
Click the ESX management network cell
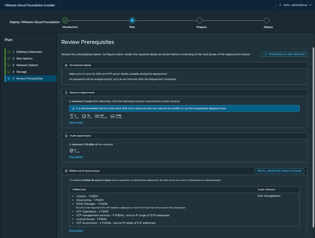click(x=269, y=196)
